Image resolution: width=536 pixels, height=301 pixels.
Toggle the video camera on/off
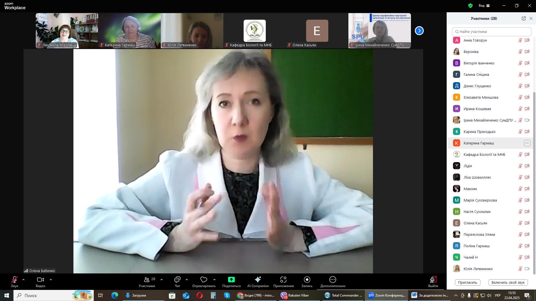(40, 280)
